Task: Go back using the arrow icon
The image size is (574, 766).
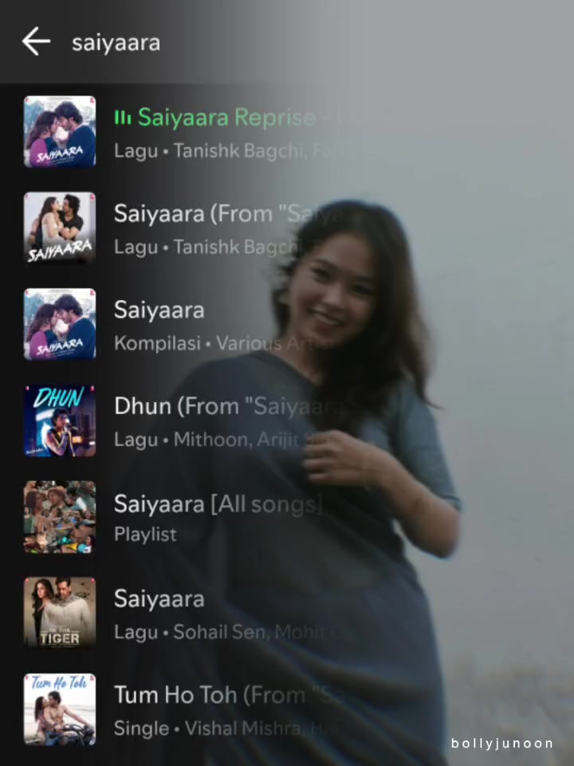Action: pos(36,41)
